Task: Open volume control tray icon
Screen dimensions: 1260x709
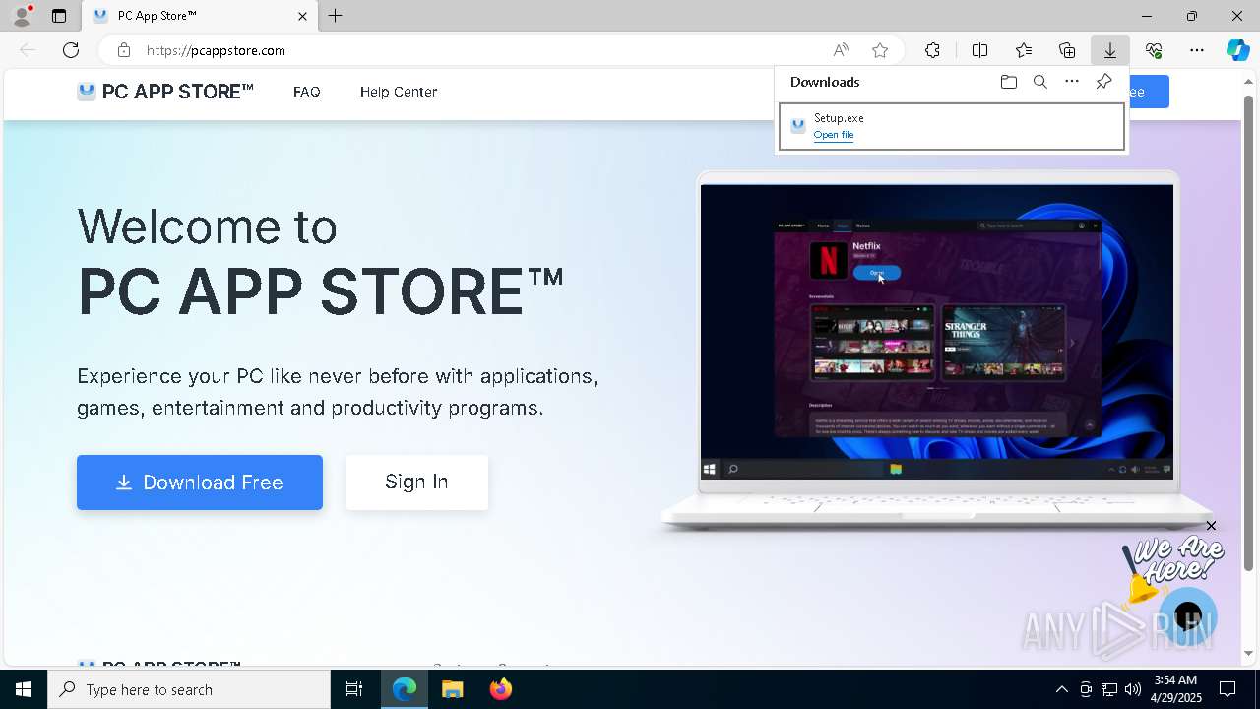Action: (x=1133, y=689)
